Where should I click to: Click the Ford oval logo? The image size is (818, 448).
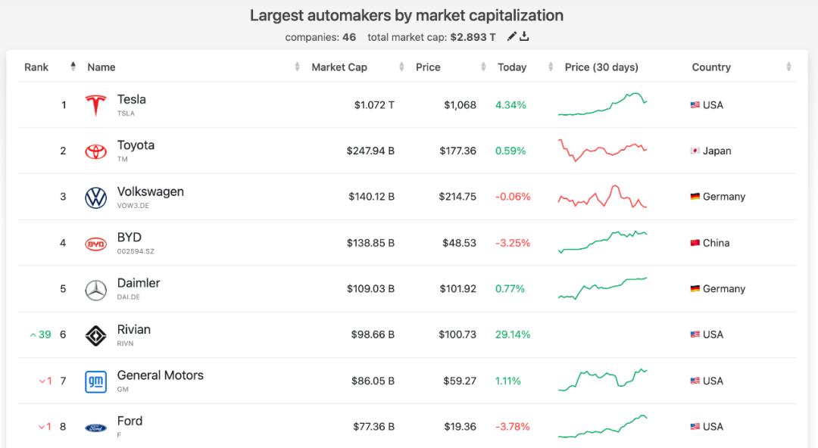(x=95, y=428)
